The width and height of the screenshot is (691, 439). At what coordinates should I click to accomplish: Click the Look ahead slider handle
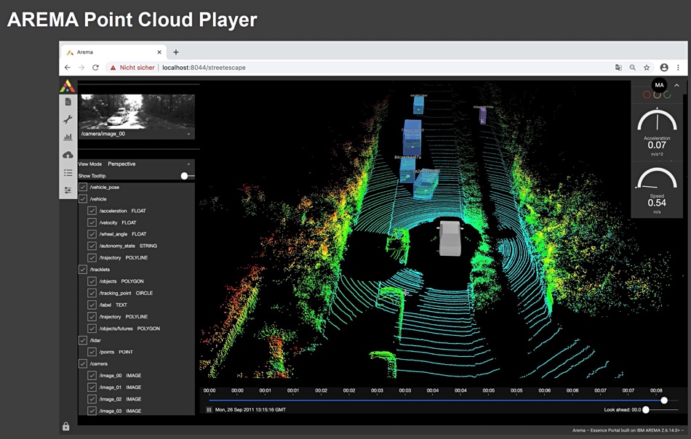646,410
